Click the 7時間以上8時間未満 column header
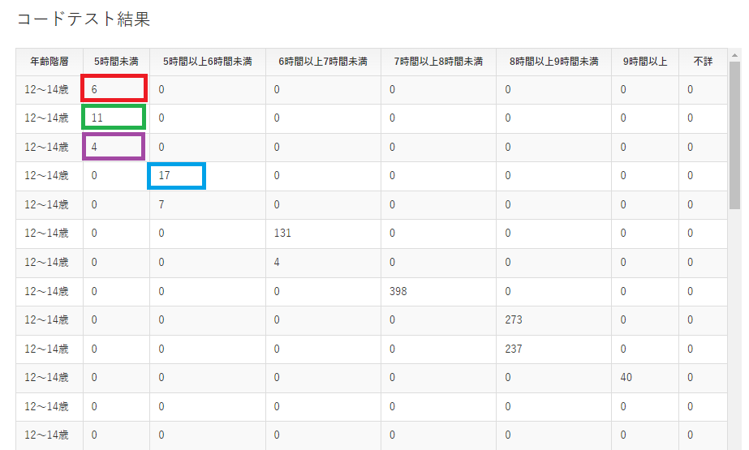749x450 pixels. point(438,62)
